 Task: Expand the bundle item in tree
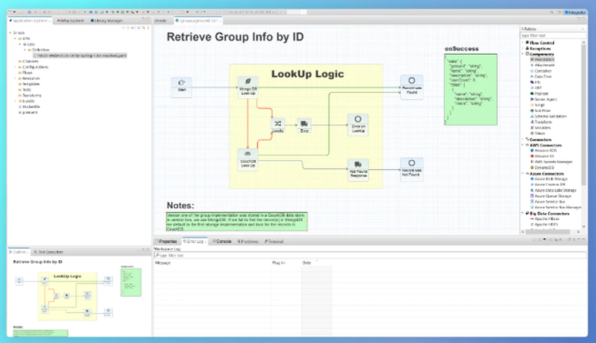point(15,101)
